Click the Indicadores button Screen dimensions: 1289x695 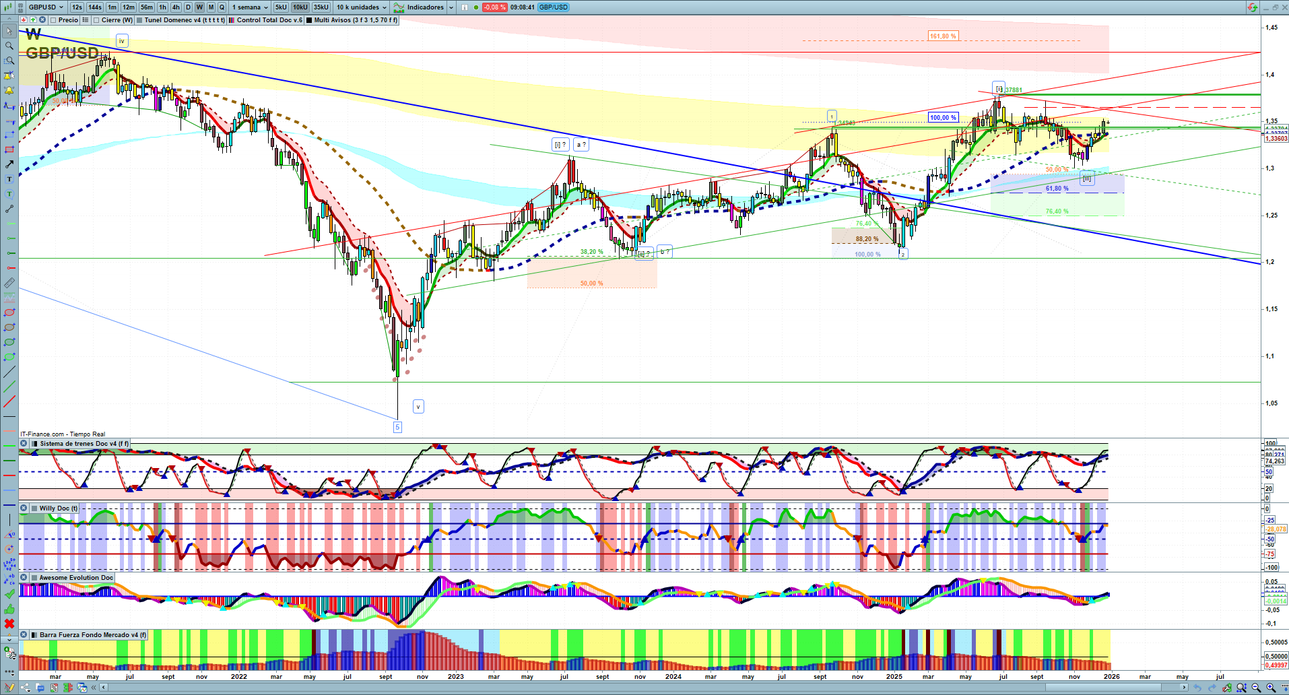tap(419, 7)
